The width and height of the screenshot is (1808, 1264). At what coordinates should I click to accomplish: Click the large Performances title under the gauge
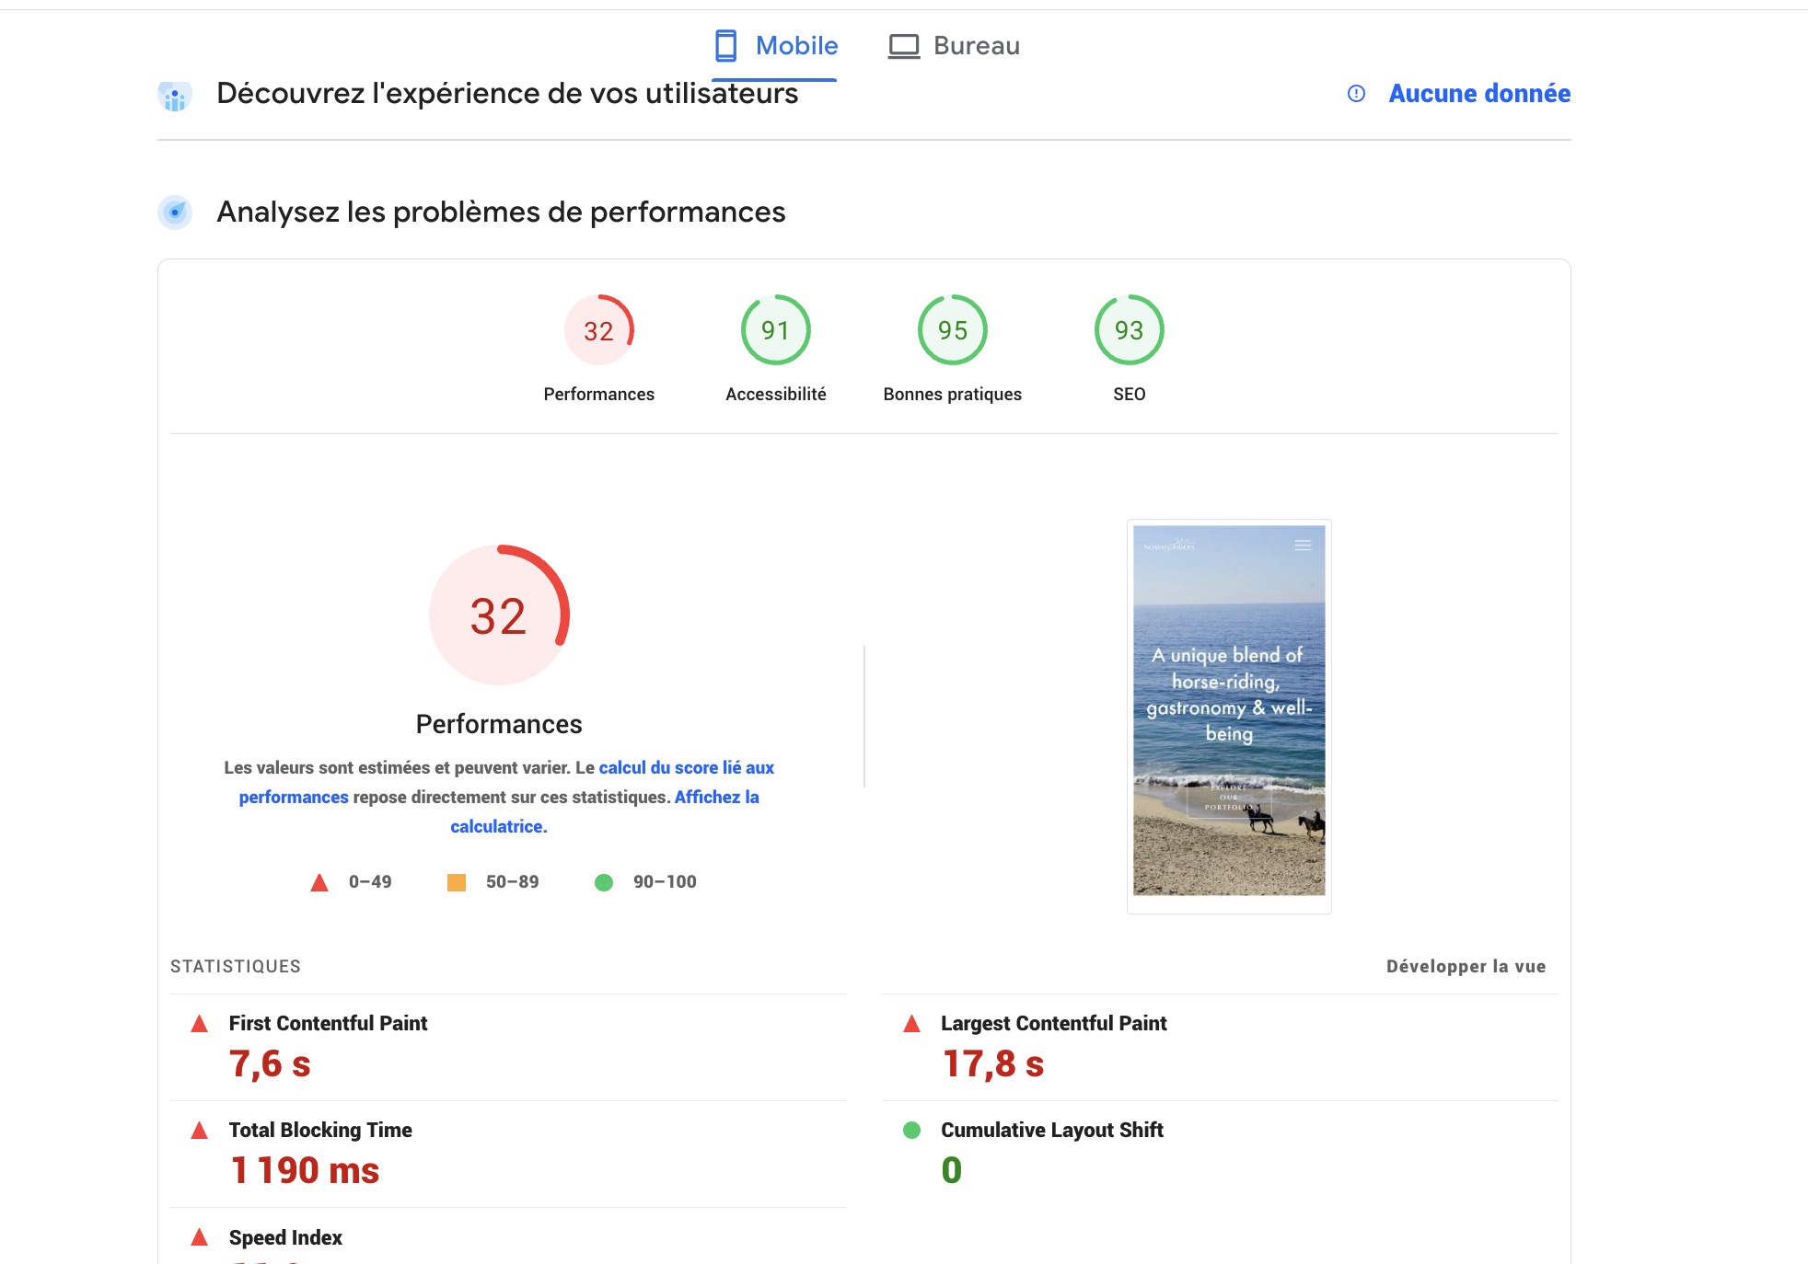click(x=499, y=725)
